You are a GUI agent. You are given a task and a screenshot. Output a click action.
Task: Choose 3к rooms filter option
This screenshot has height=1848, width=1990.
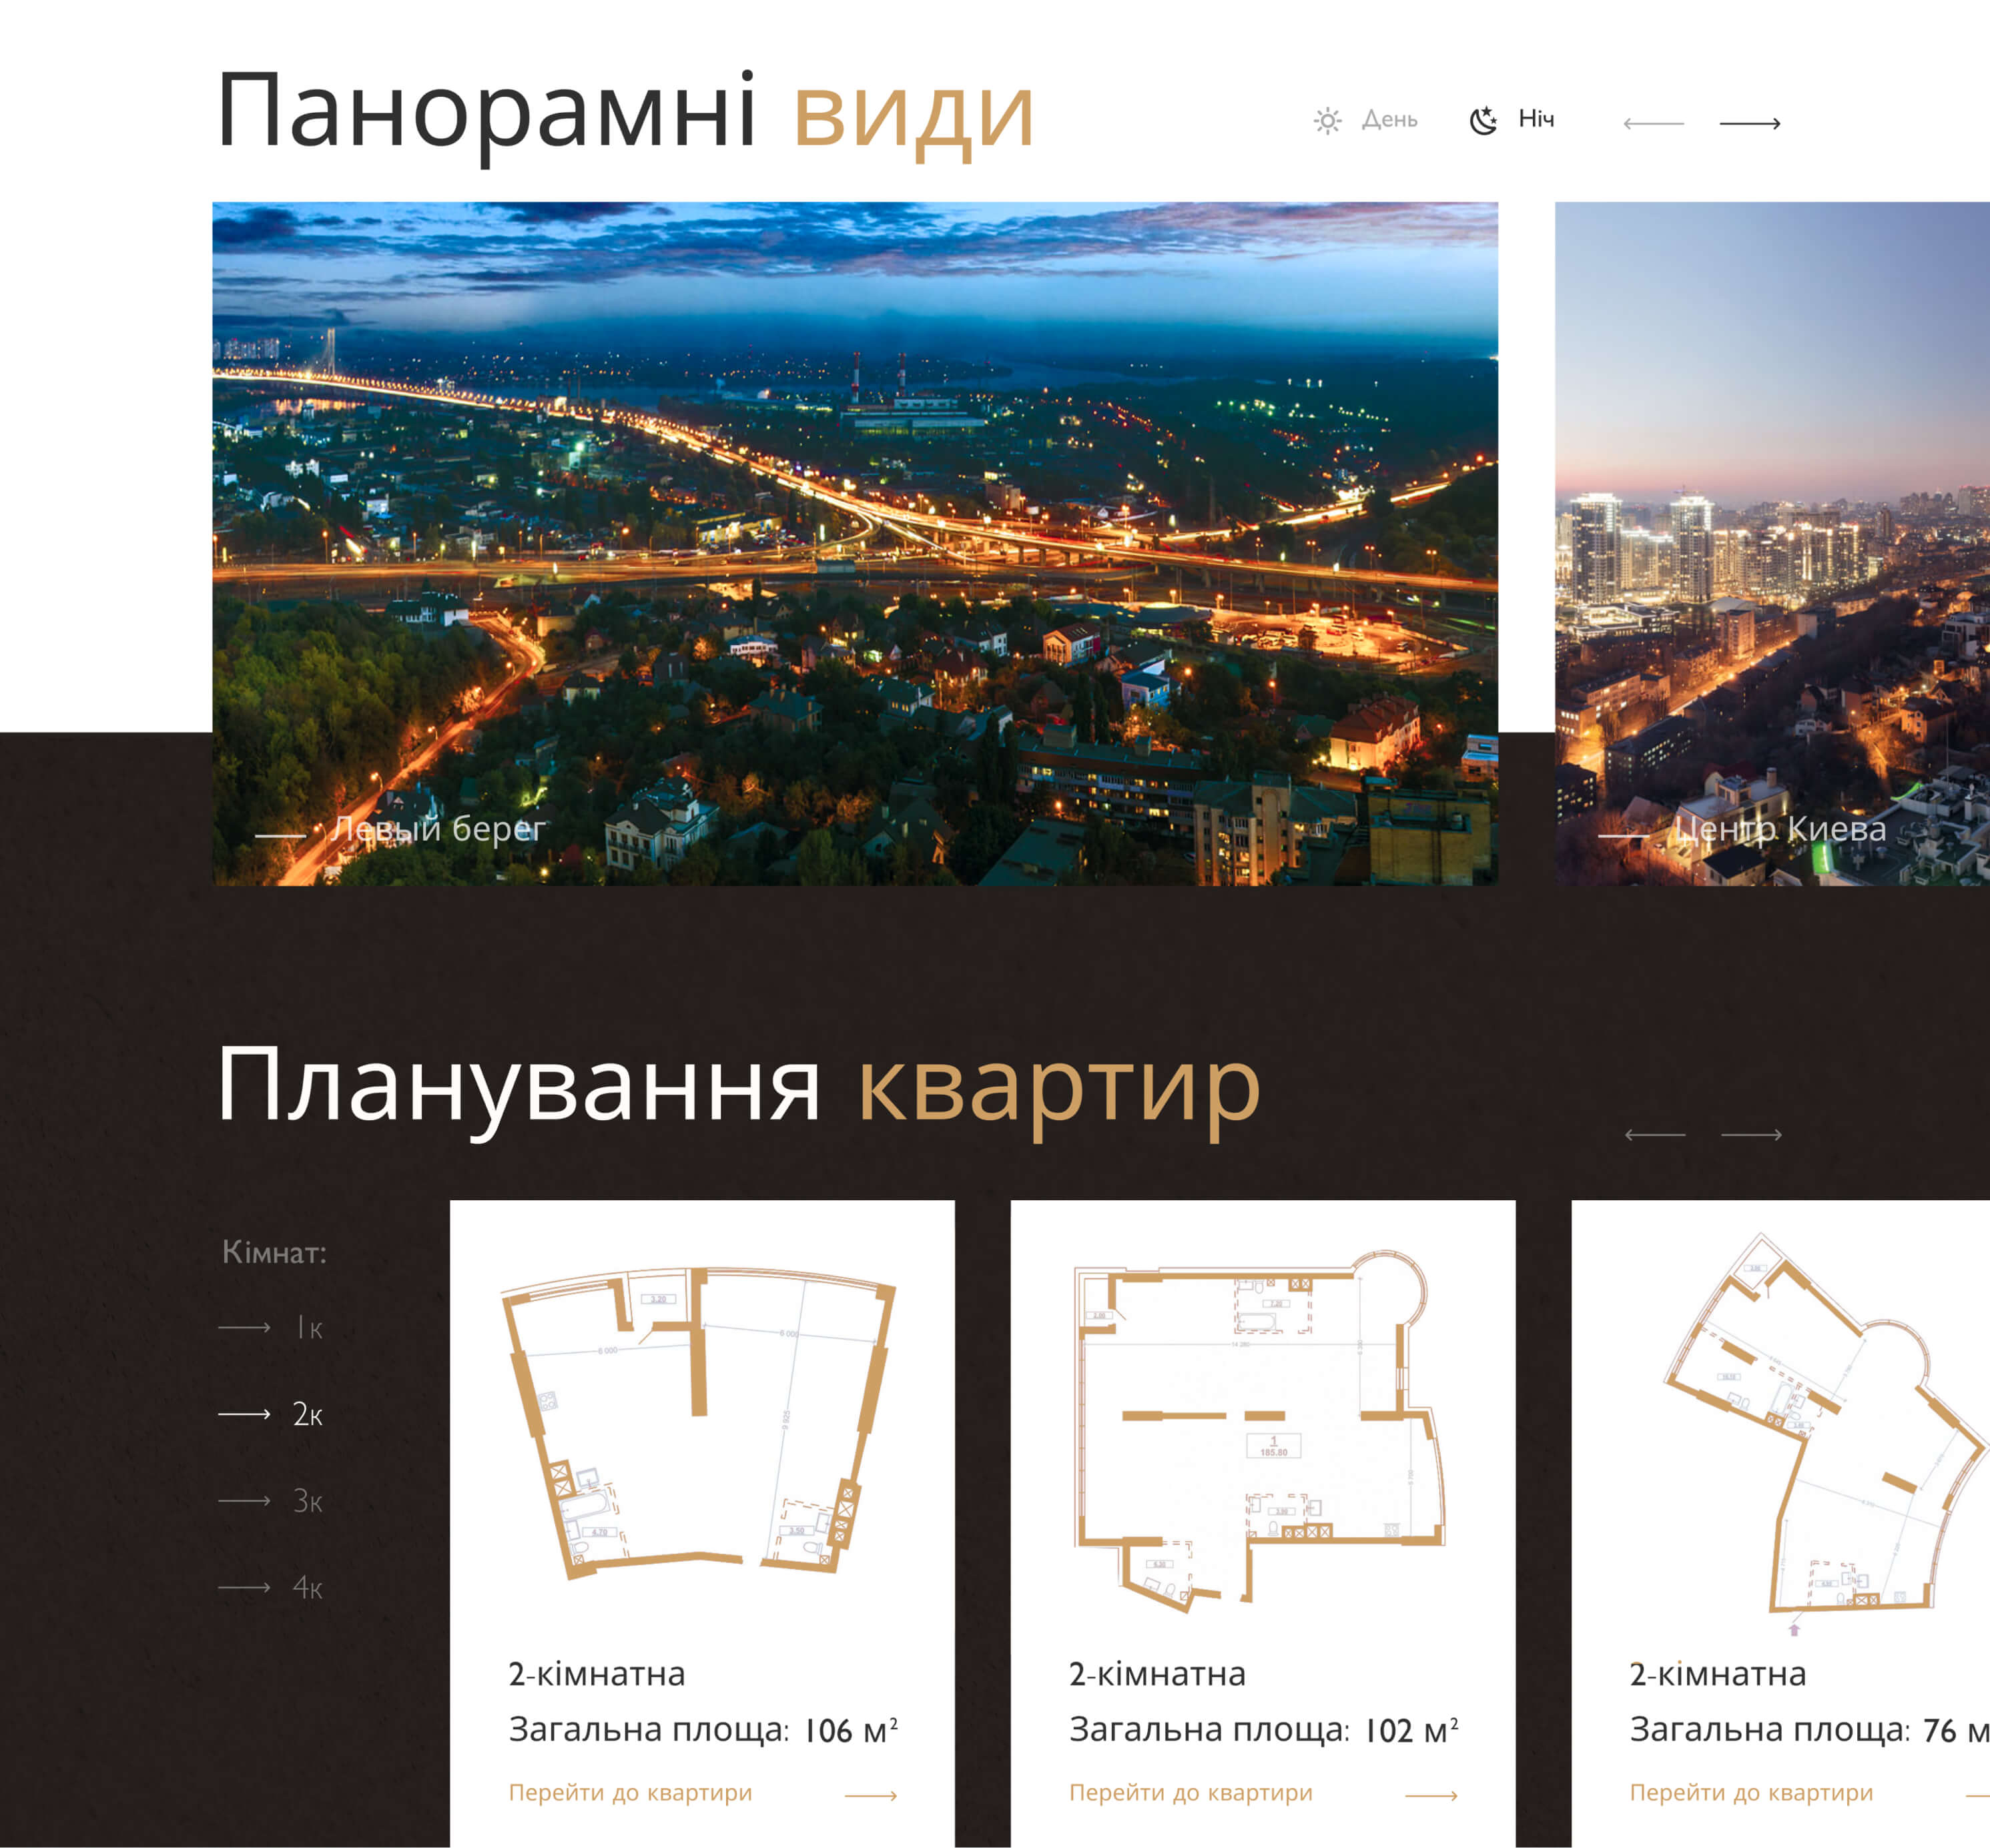(x=307, y=1501)
